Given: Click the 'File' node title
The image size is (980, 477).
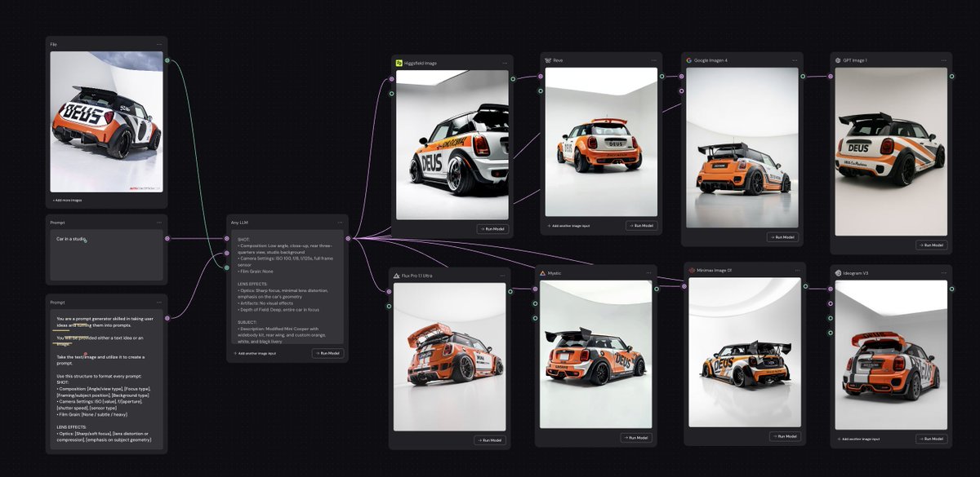Looking at the screenshot, I should pyautogui.click(x=53, y=44).
